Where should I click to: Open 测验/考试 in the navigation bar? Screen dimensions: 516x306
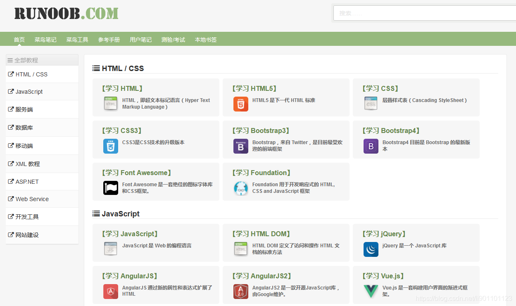[174, 40]
